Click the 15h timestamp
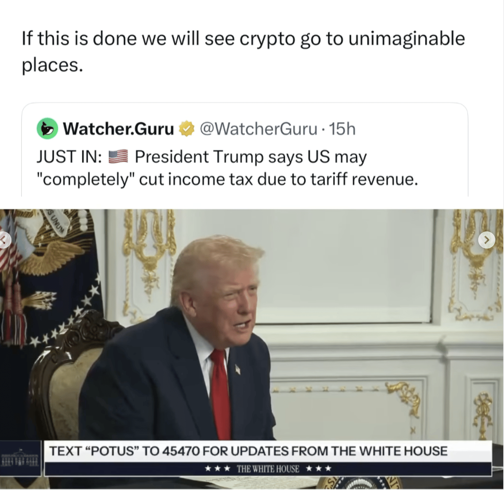Viewport: 504px width, 490px height. (342, 129)
